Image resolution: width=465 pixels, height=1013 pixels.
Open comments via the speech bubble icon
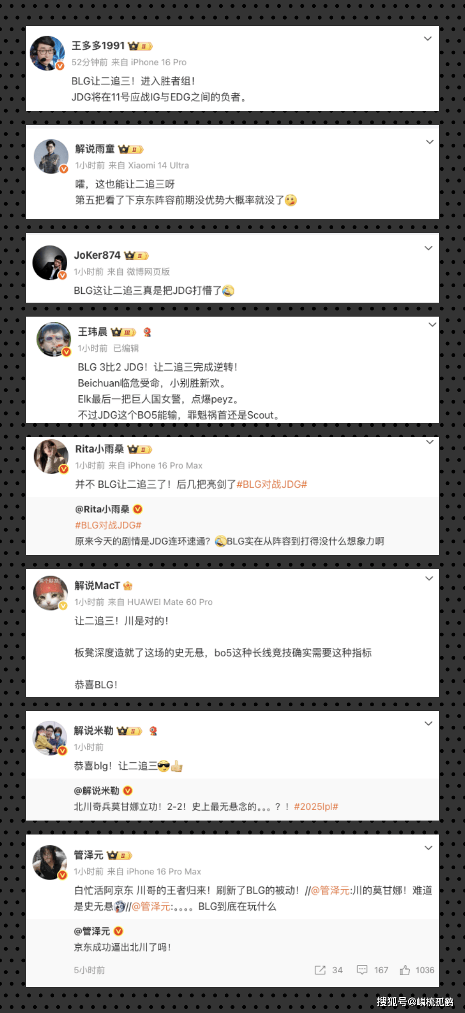coord(362,970)
